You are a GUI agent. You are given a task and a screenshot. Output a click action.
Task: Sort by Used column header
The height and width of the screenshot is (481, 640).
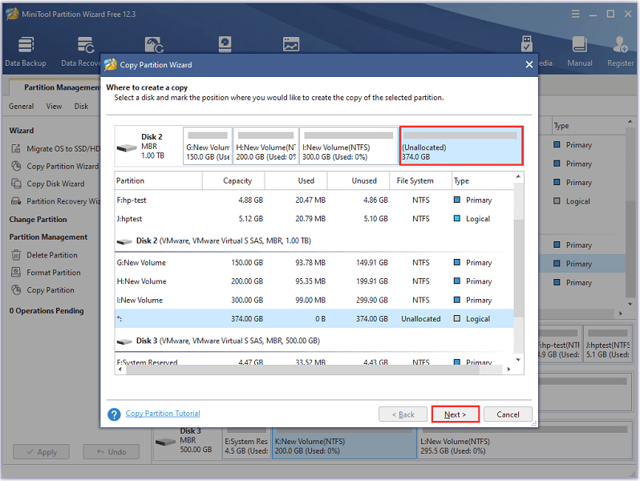point(296,180)
